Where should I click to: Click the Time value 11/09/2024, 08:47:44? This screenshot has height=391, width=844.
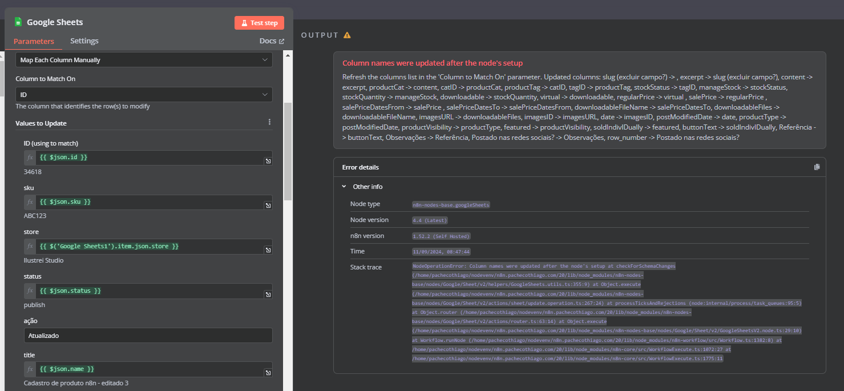441,252
